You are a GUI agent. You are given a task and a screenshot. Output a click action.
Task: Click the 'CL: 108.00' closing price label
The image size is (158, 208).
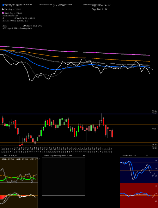tap(59, 6)
